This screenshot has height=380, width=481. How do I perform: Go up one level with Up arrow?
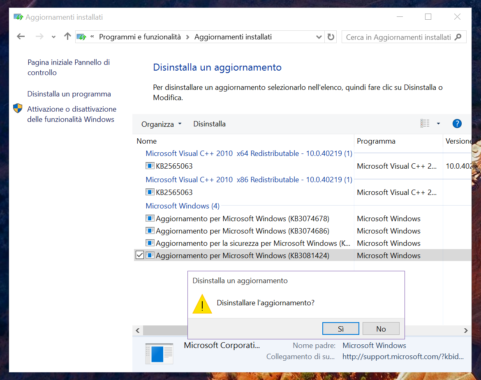[67, 37]
